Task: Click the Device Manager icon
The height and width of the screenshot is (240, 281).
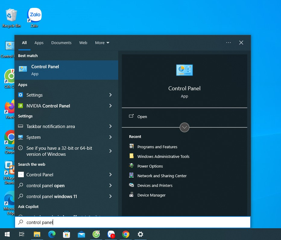Action: tap(131, 195)
